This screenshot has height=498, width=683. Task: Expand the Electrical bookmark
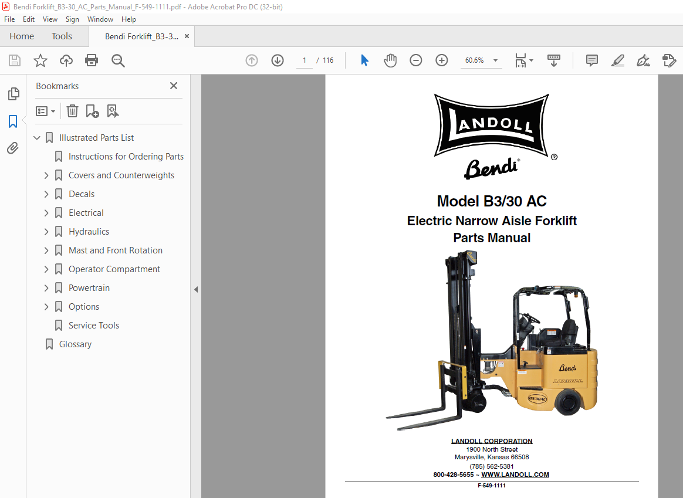(x=46, y=213)
